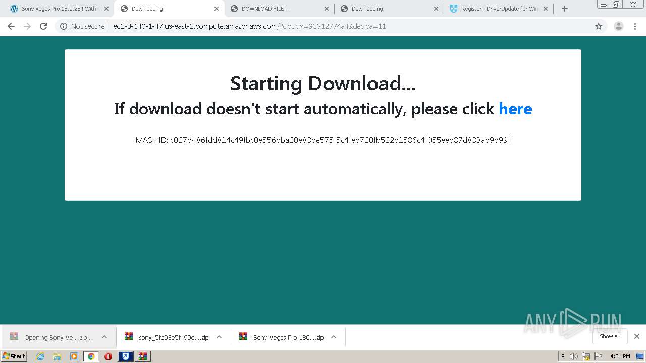Expand options for Opening Sony-Ve....zip download

tap(104, 337)
